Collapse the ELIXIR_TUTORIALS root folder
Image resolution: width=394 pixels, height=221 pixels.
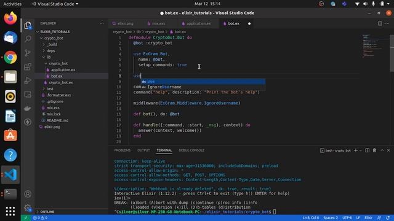55,31
